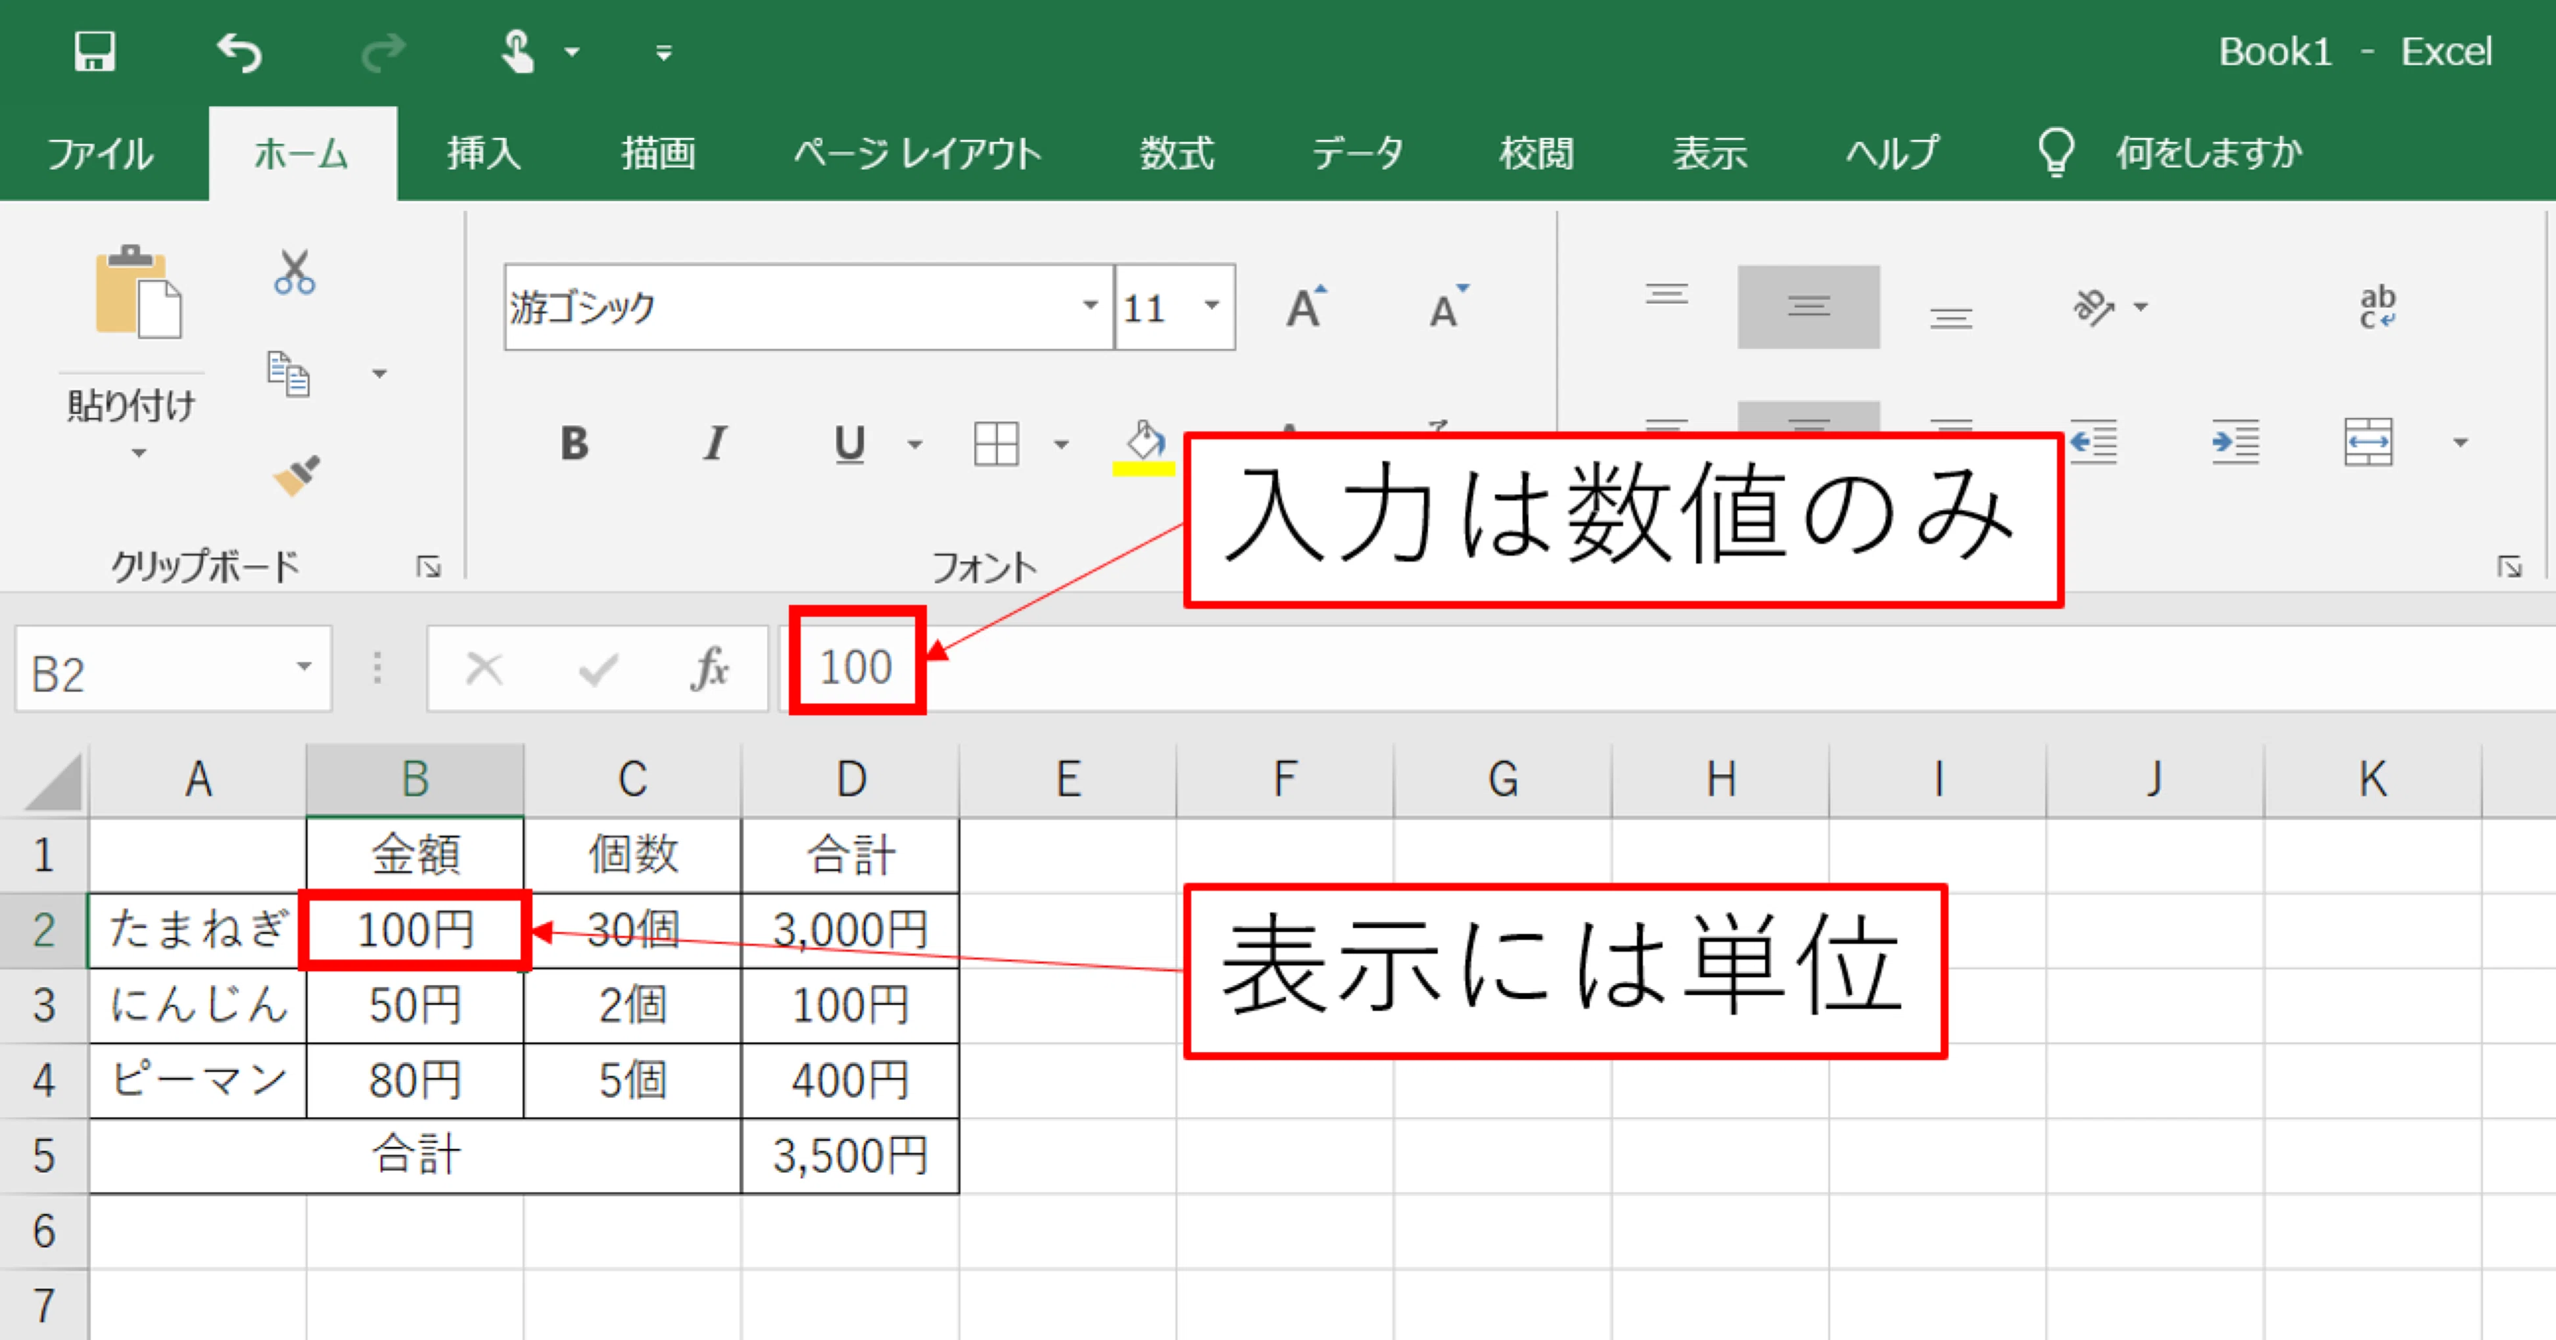The image size is (2556, 1340).
Task: Increase font size with large A
Action: [1306, 306]
